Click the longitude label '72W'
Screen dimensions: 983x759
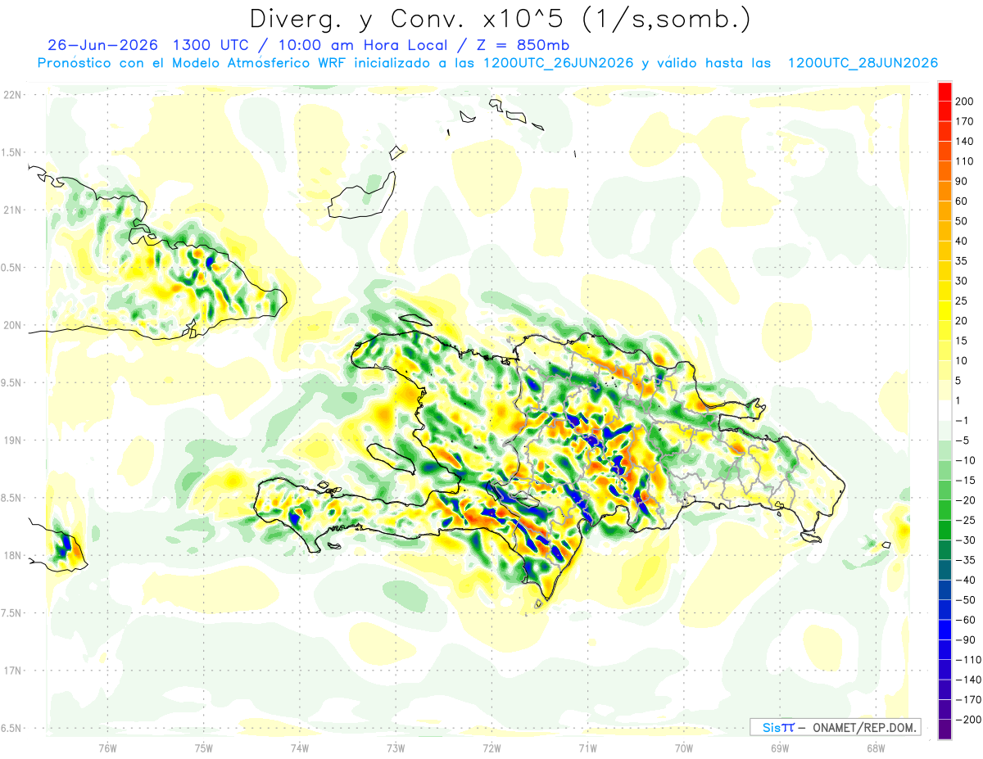[x=491, y=748]
